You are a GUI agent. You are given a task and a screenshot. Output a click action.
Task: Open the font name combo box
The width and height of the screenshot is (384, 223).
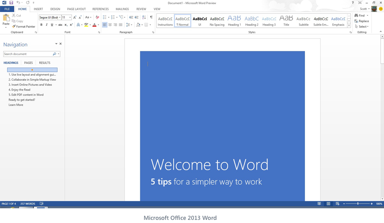(x=50, y=17)
